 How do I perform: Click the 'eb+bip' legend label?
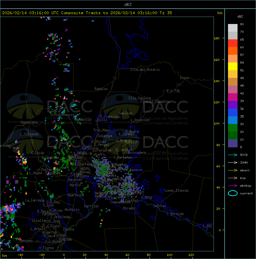(246, 186)
